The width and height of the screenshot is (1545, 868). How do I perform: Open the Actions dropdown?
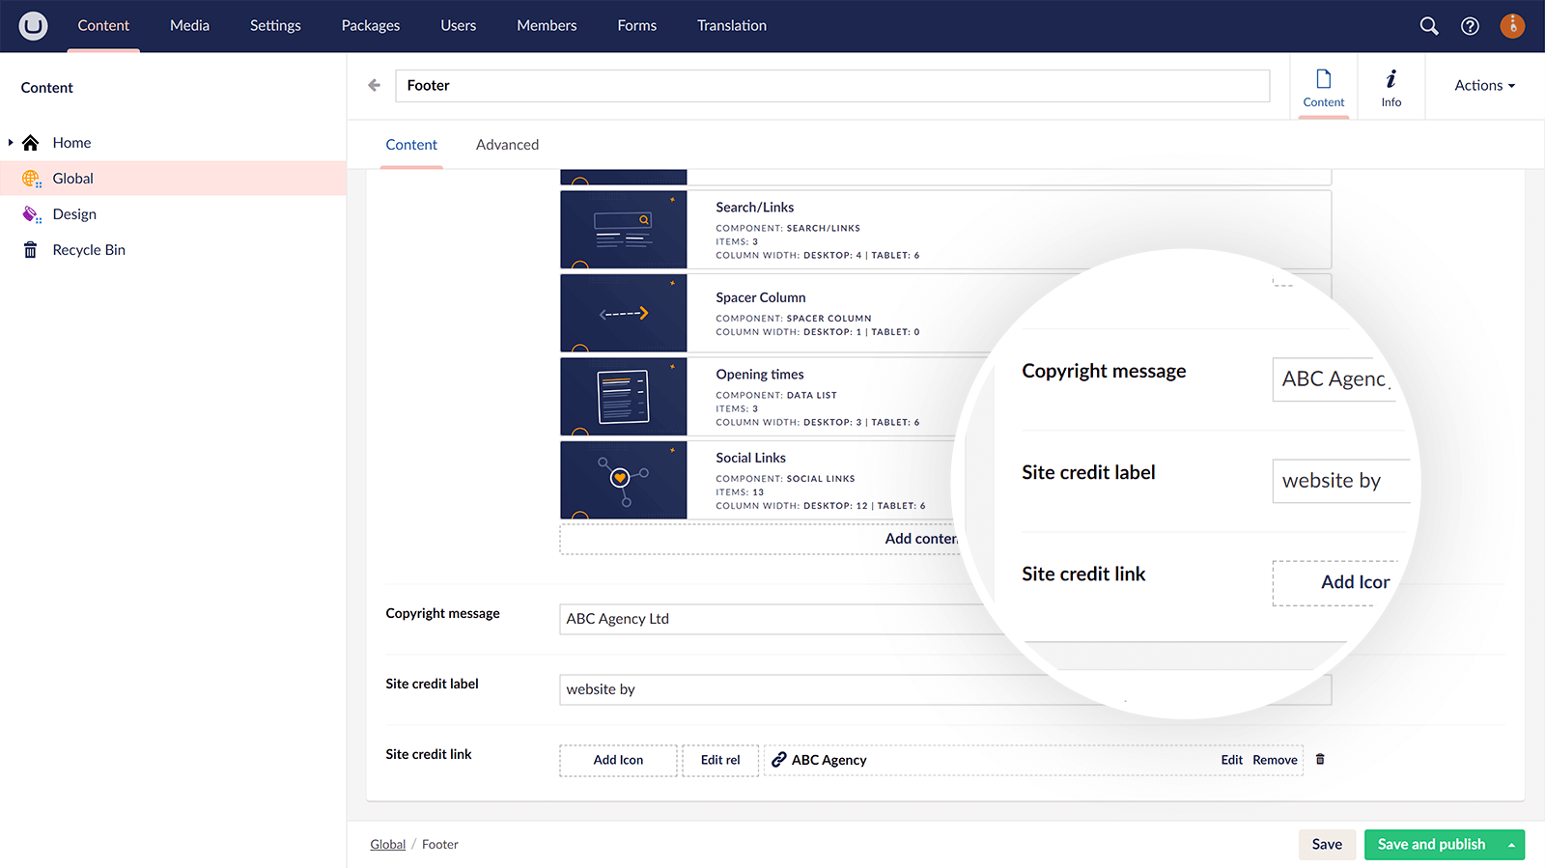coord(1484,86)
